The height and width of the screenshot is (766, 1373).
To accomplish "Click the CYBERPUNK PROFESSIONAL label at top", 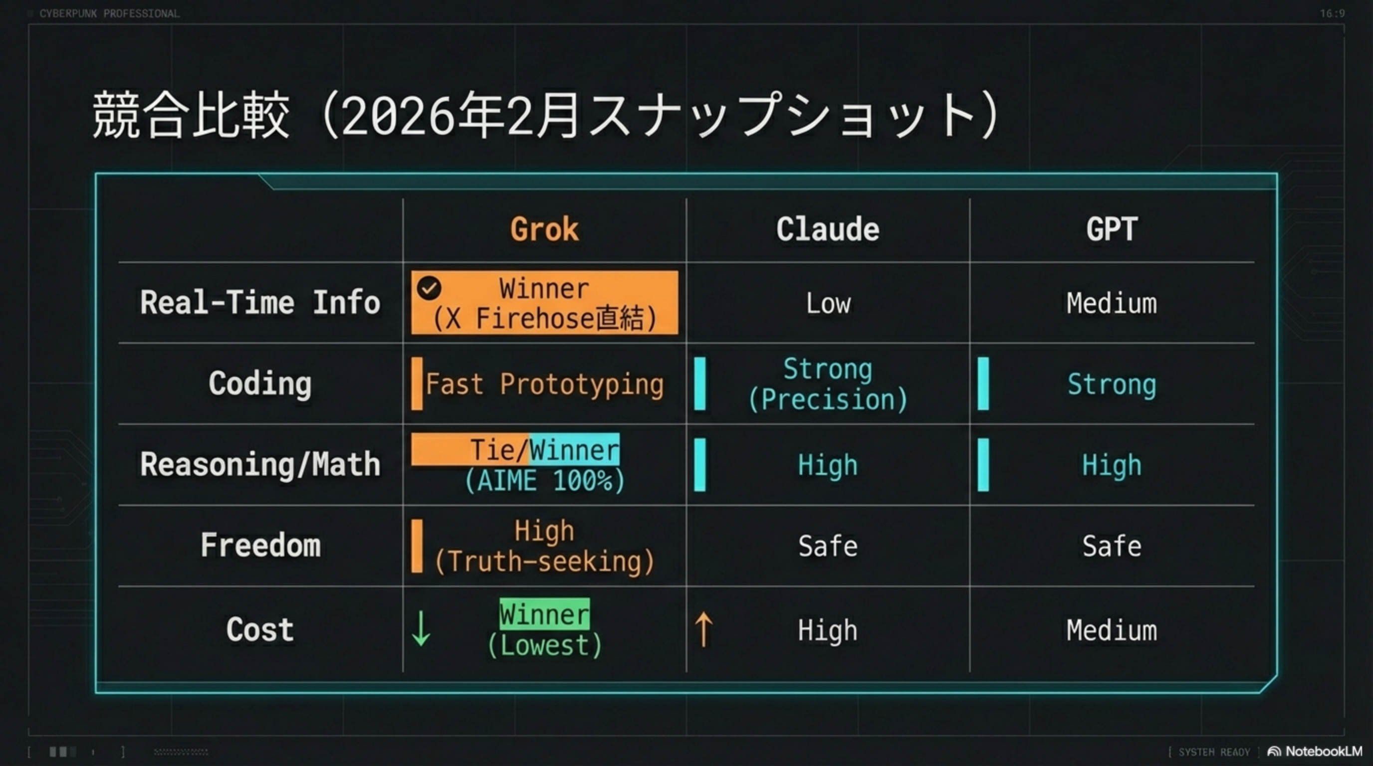I will (109, 13).
